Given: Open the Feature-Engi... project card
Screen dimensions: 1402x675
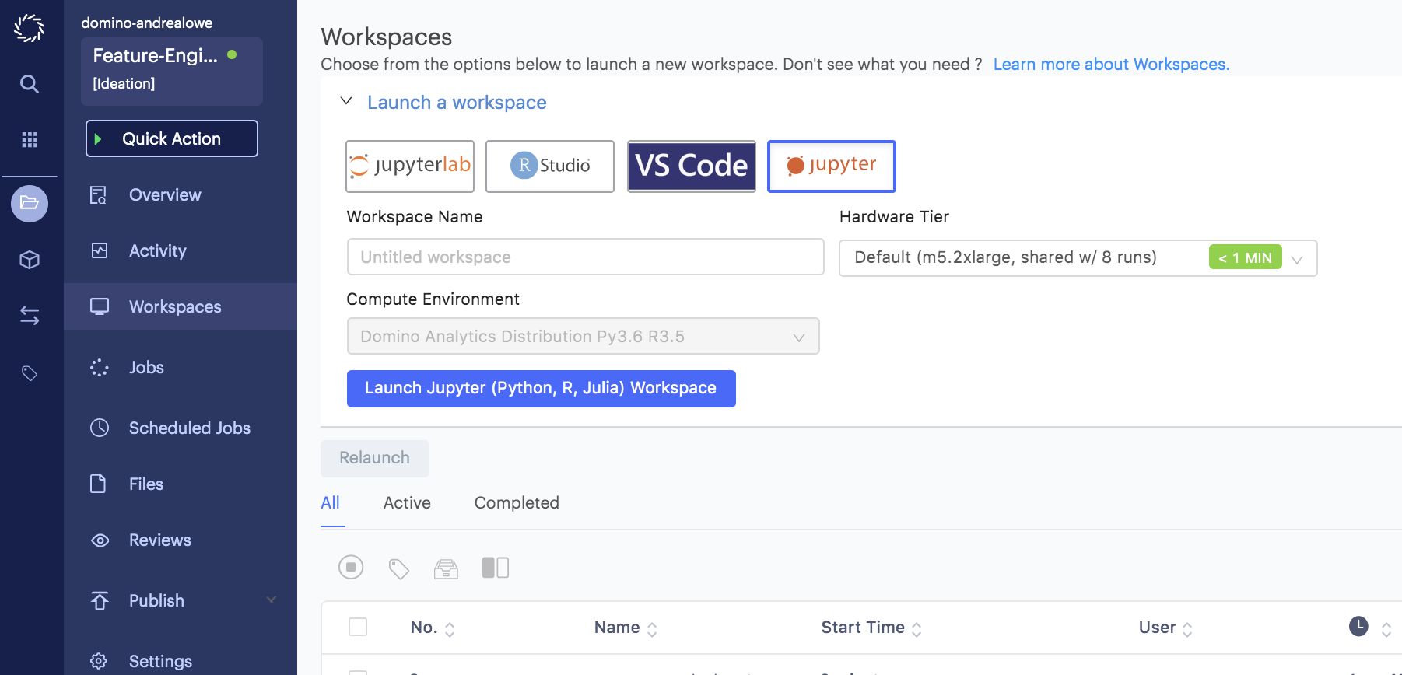Looking at the screenshot, I should 172,71.
